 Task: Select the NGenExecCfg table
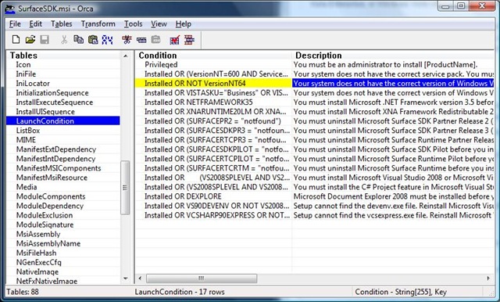(x=38, y=262)
